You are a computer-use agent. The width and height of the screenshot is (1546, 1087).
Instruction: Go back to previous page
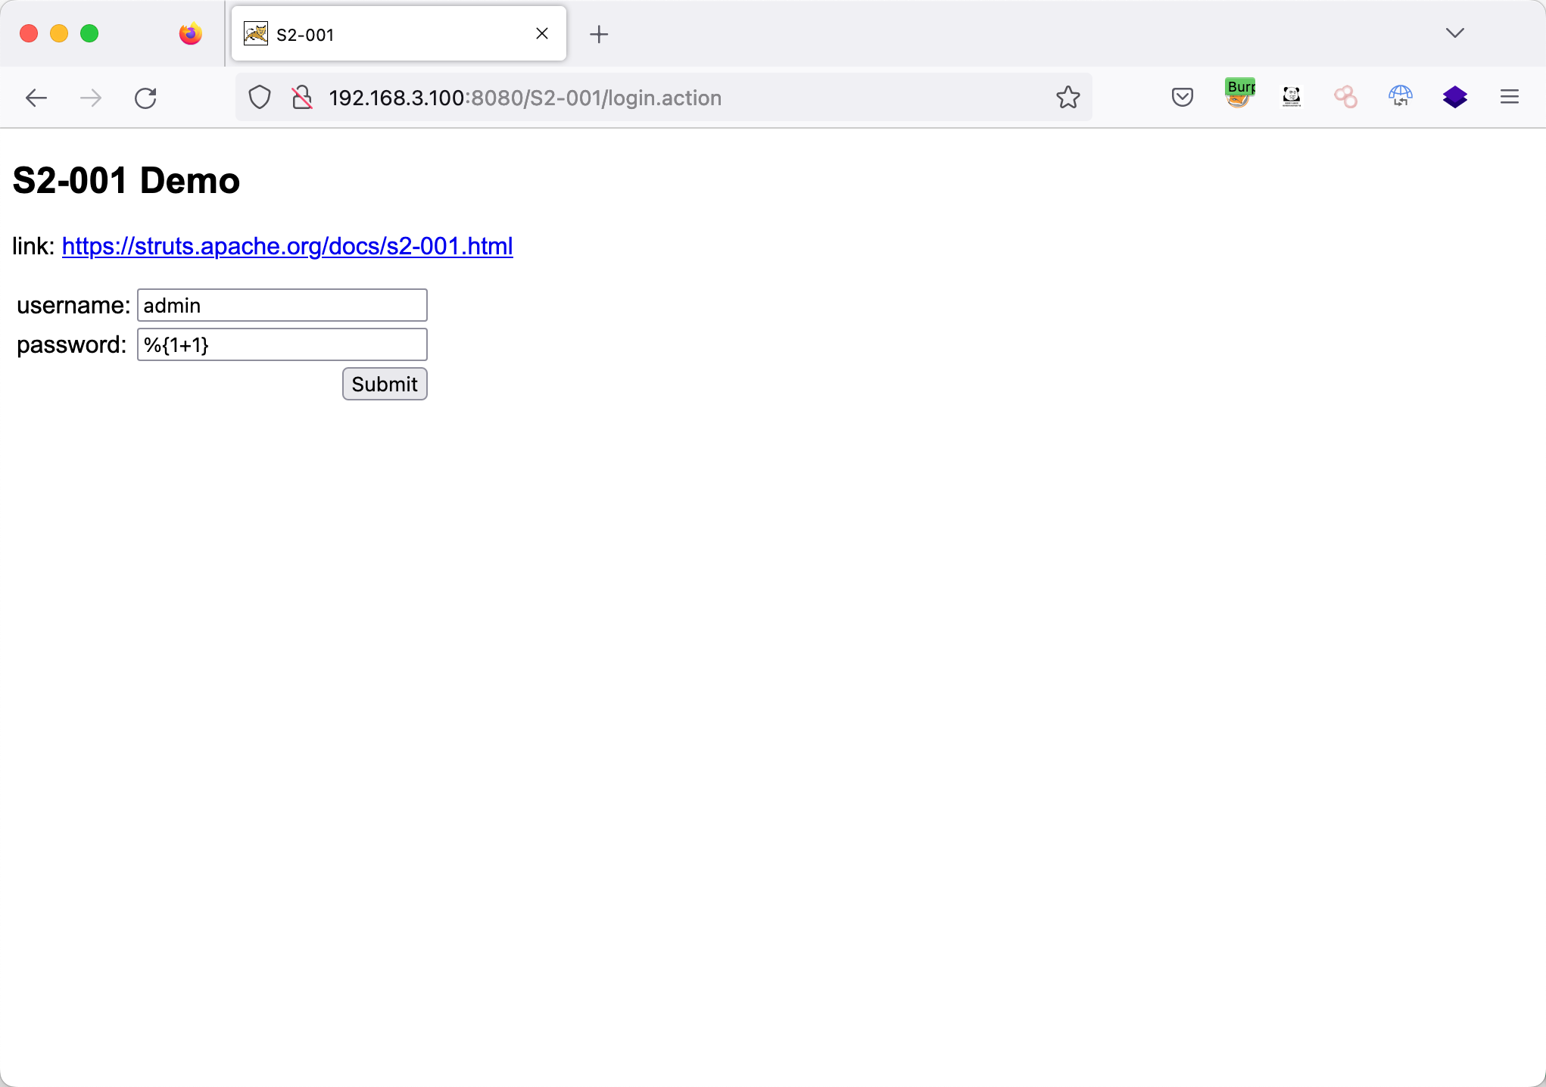tap(36, 98)
